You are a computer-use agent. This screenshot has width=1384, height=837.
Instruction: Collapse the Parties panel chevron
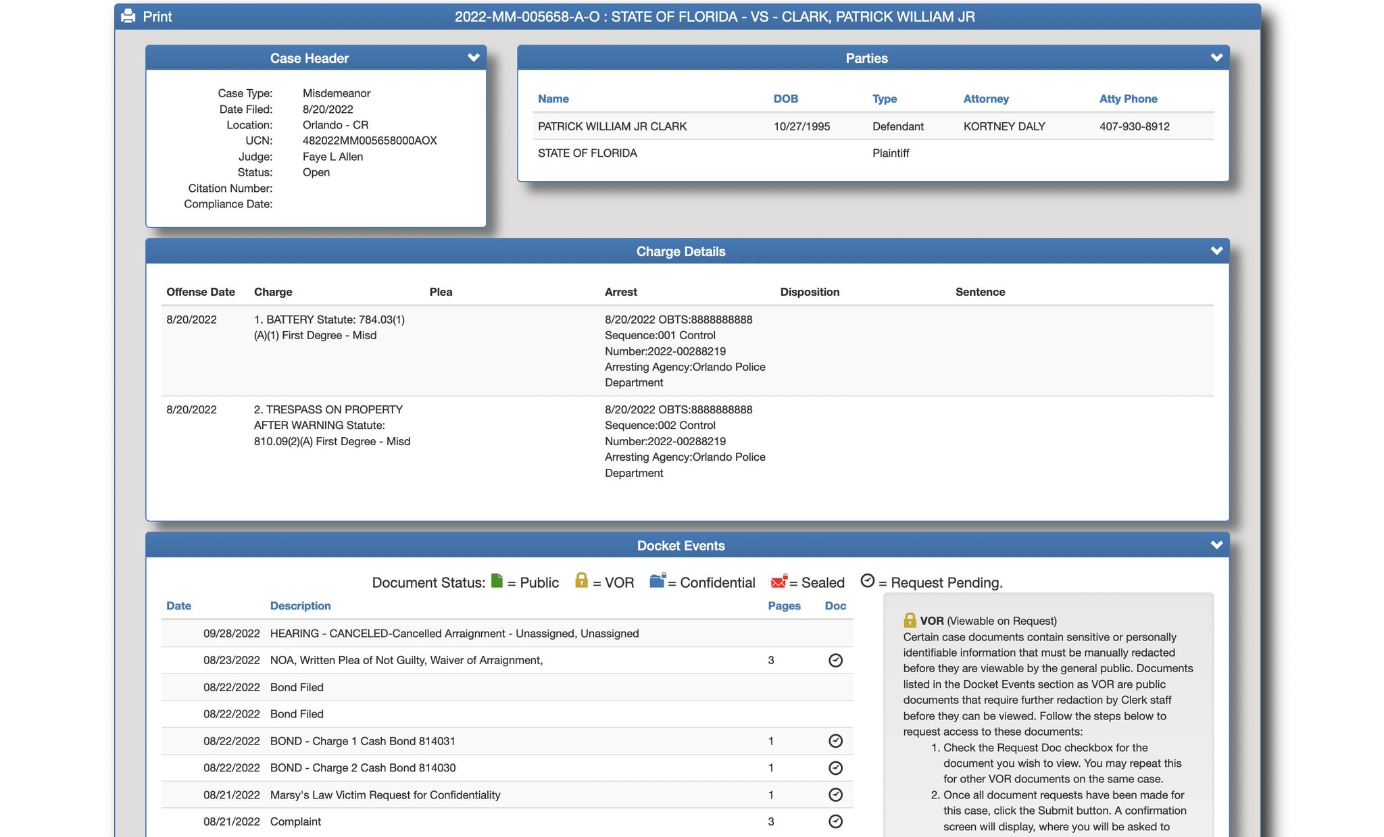[x=1216, y=58]
